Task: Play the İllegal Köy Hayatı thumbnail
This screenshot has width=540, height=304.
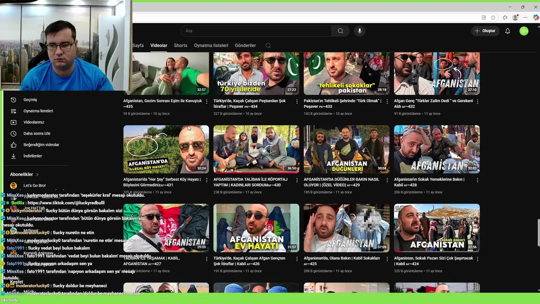Action: click(166, 149)
